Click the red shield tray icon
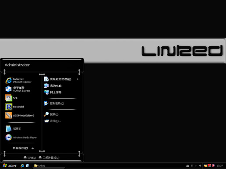226x169 pixels. [213, 166]
